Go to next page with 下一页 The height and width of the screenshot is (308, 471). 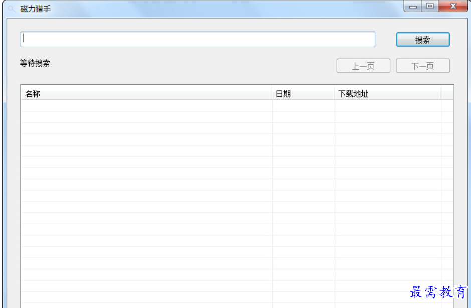click(x=422, y=66)
